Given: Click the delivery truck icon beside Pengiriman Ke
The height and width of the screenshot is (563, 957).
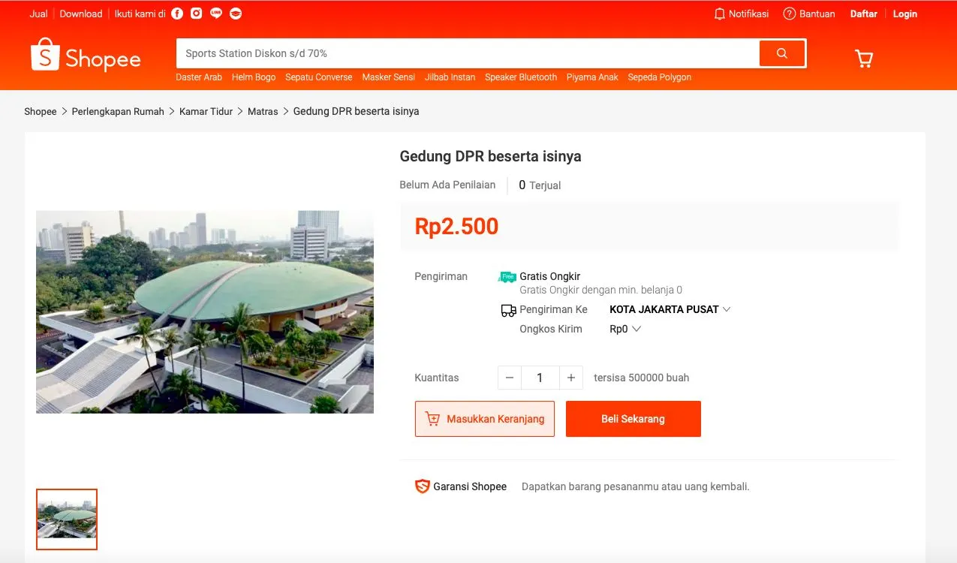Looking at the screenshot, I should [x=508, y=309].
